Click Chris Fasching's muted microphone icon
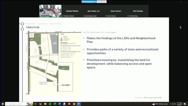Screen dimensions: 188x106 click(x=128, y=16)
